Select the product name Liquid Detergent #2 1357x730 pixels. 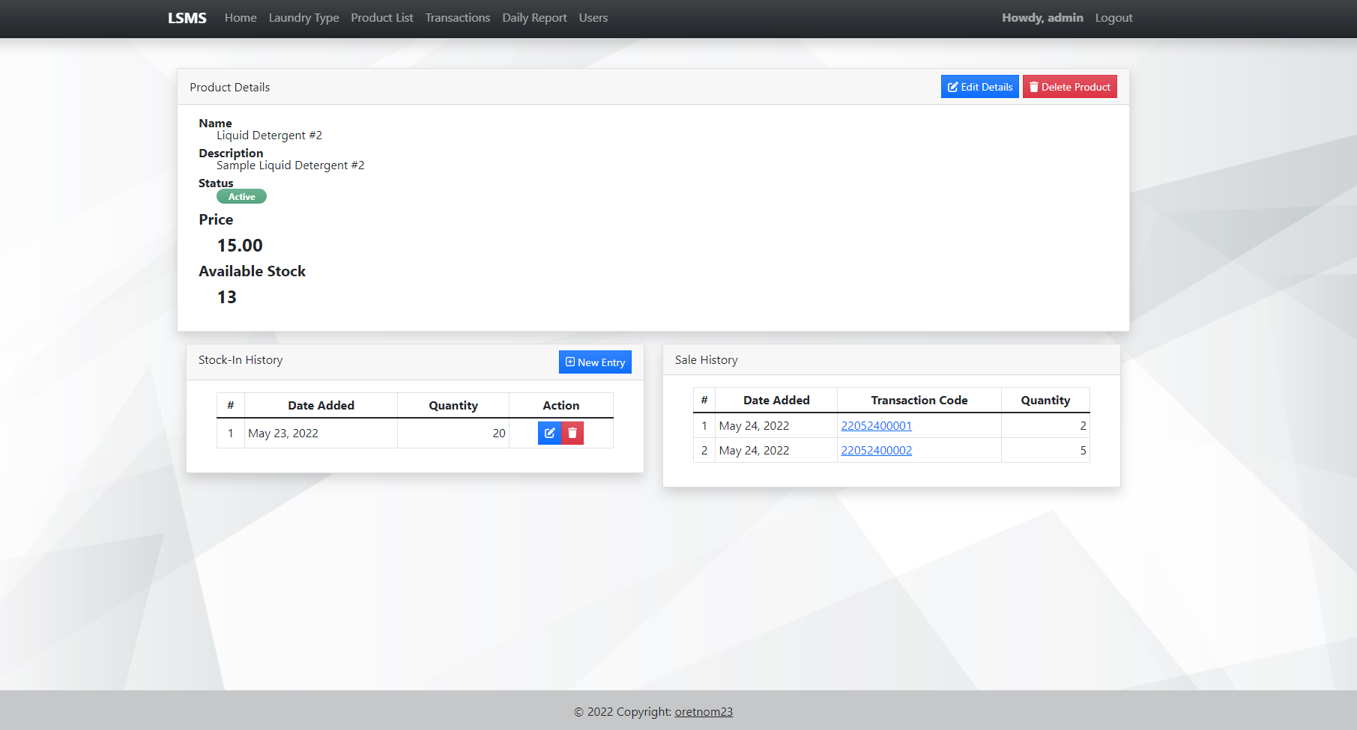270,136
